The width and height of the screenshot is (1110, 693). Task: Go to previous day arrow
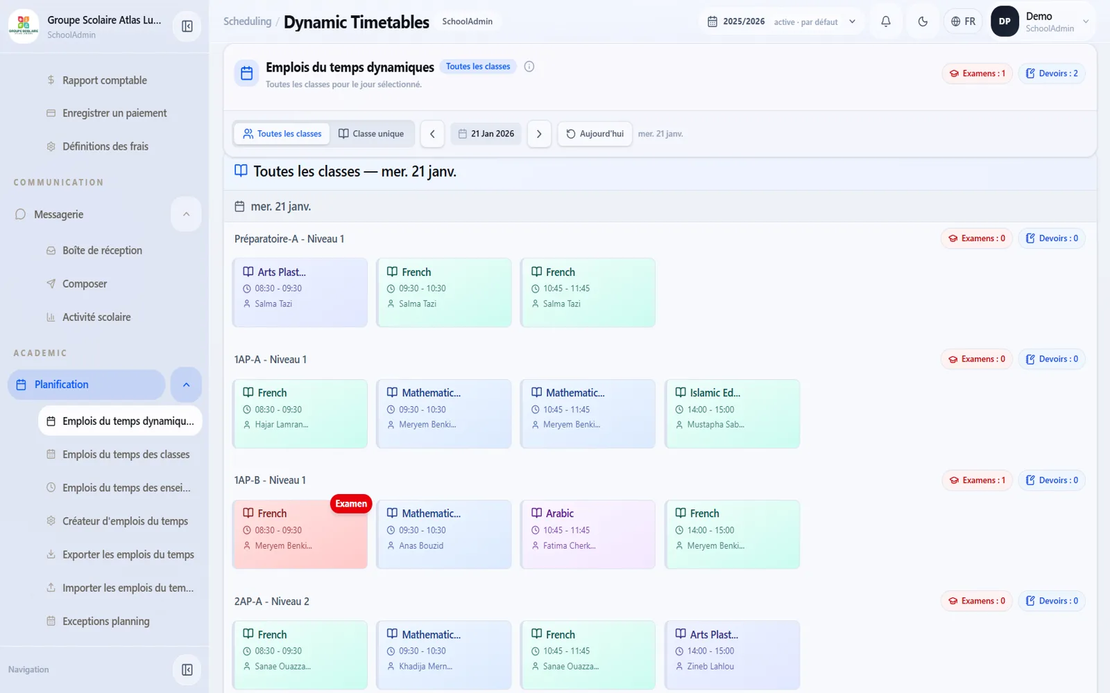click(x=432, y=134)
